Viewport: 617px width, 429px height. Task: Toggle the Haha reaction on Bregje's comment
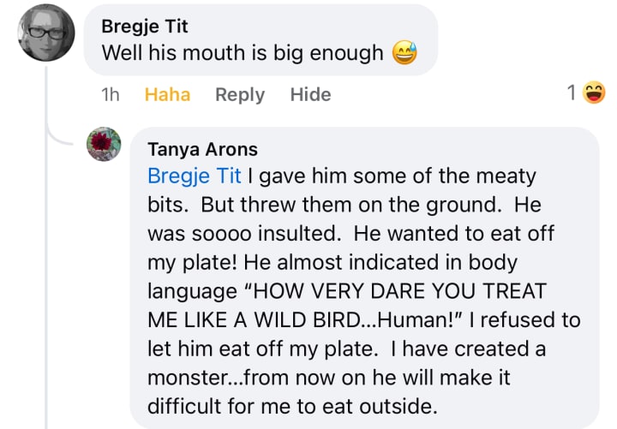[167, 94]
